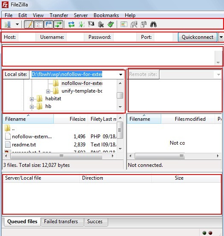Screen dimensions: 224x236
Task: Search files with binoculars icon
Action: point(153,24)
